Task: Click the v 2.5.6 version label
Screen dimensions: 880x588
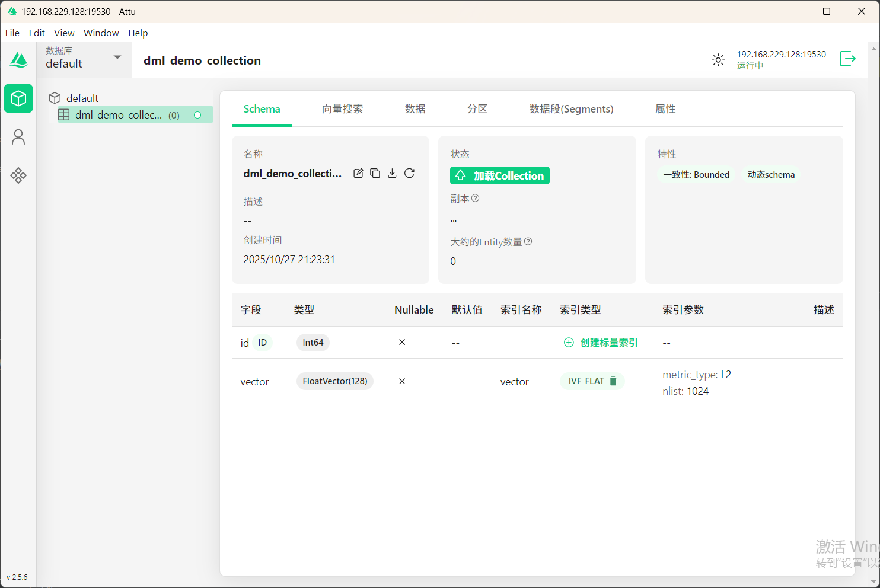Action: [17, 577]
